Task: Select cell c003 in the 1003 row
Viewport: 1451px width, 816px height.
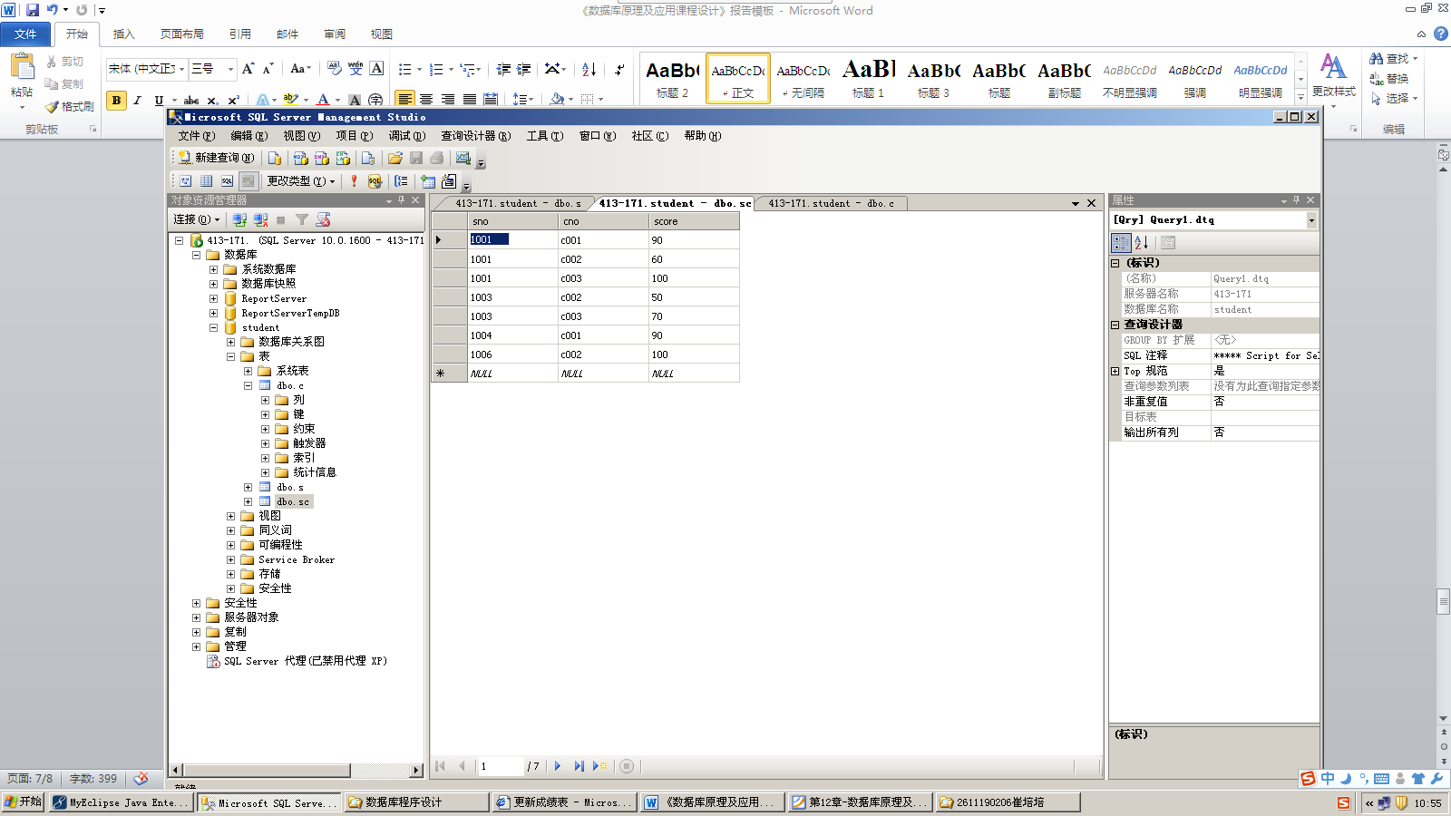Action: pyautogui.click(x=603, y=316)
